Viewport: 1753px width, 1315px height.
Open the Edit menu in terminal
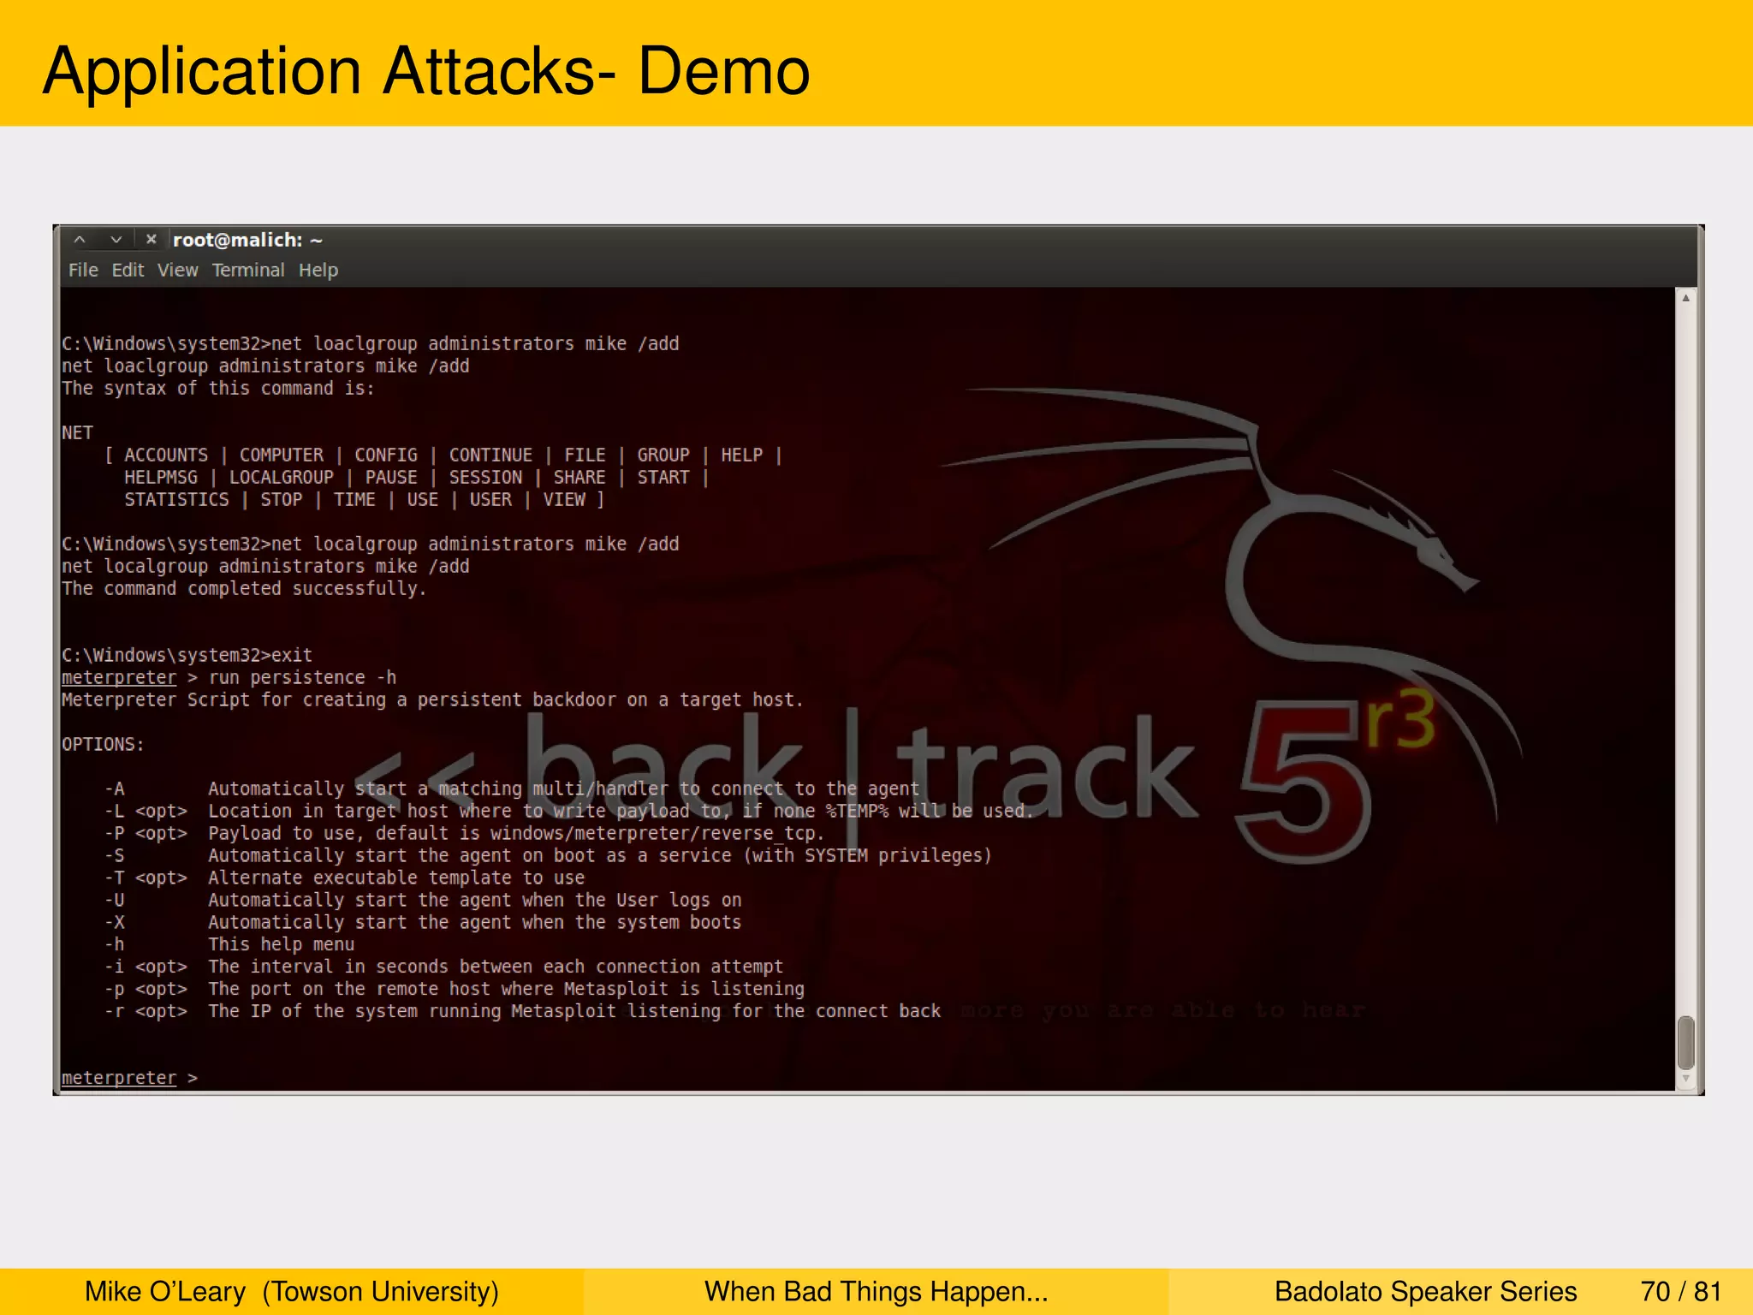(128, 271)
